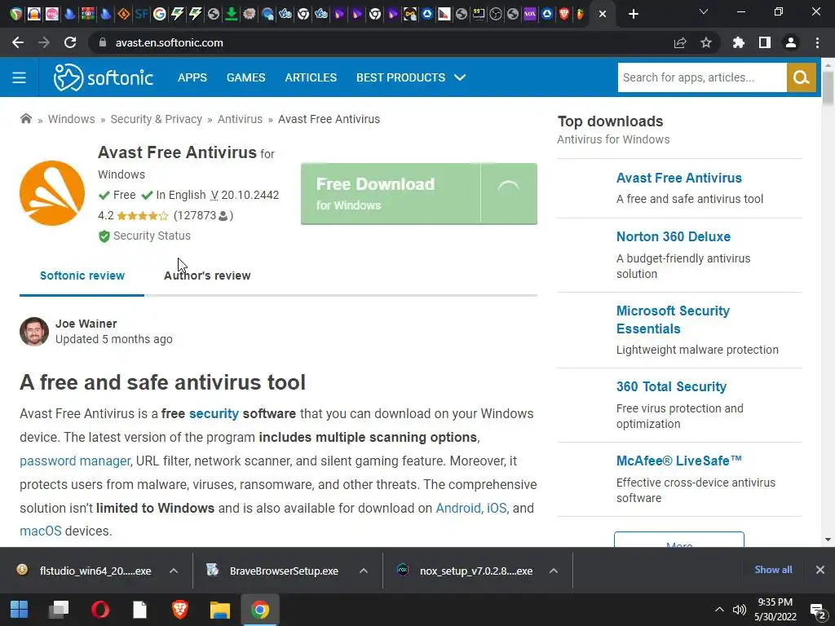The image size is (835, 626).
Task: Click the Security Status text
Action: tap(152, 236)
